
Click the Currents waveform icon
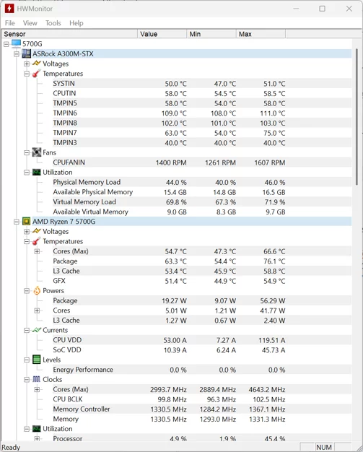[37, 330]
